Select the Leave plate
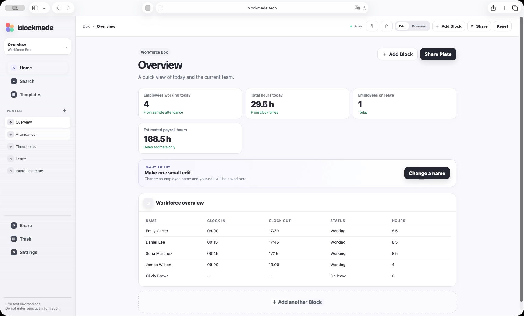Screen dimensions: 524x316 38,159
